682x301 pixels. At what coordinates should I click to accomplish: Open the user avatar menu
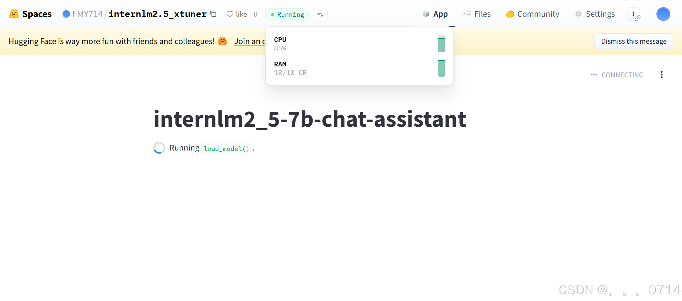pyautogui.click(x=663, y=14)
